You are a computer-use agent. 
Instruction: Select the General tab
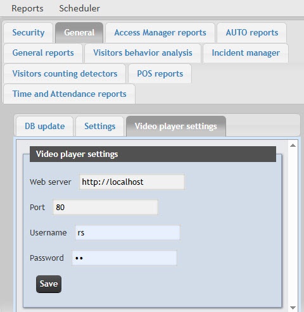coord(79,33)
